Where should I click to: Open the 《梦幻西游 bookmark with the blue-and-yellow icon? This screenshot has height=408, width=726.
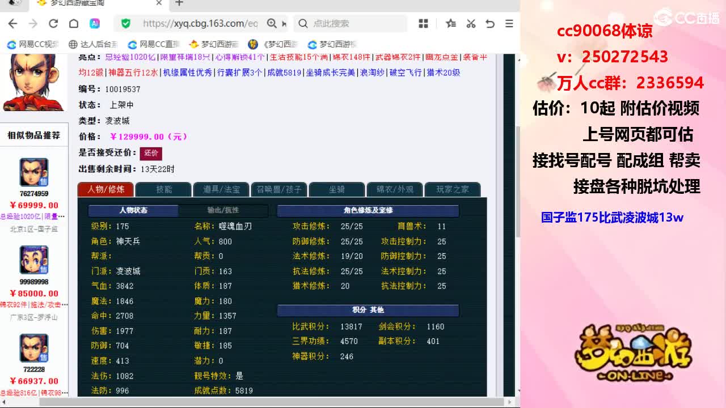[273, 44]
